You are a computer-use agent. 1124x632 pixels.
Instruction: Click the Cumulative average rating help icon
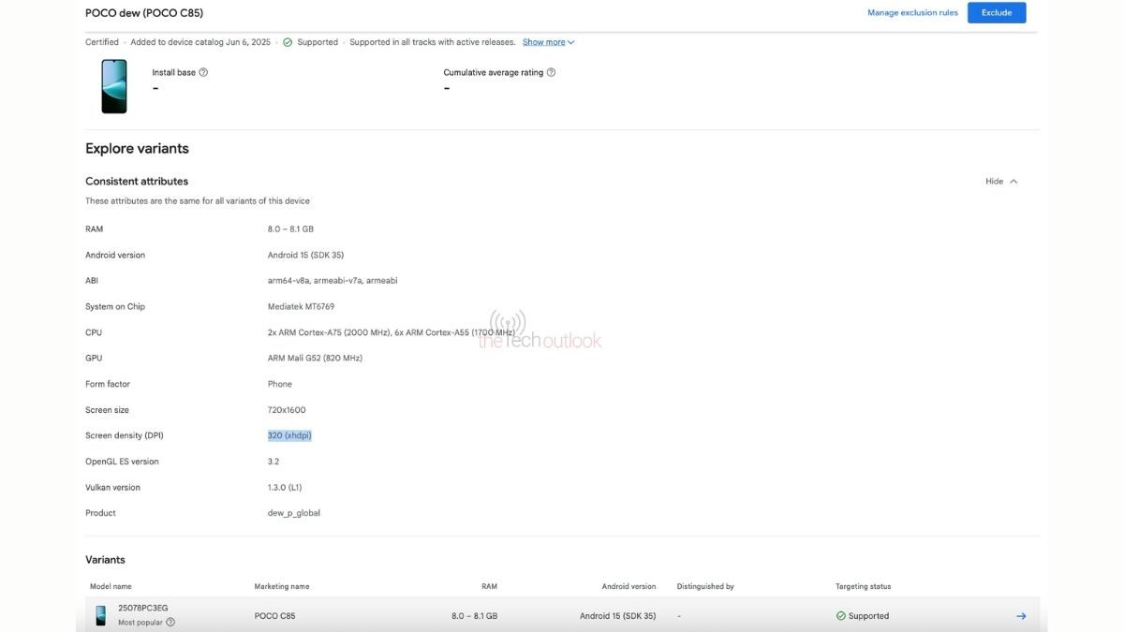[x=551, y=72]
